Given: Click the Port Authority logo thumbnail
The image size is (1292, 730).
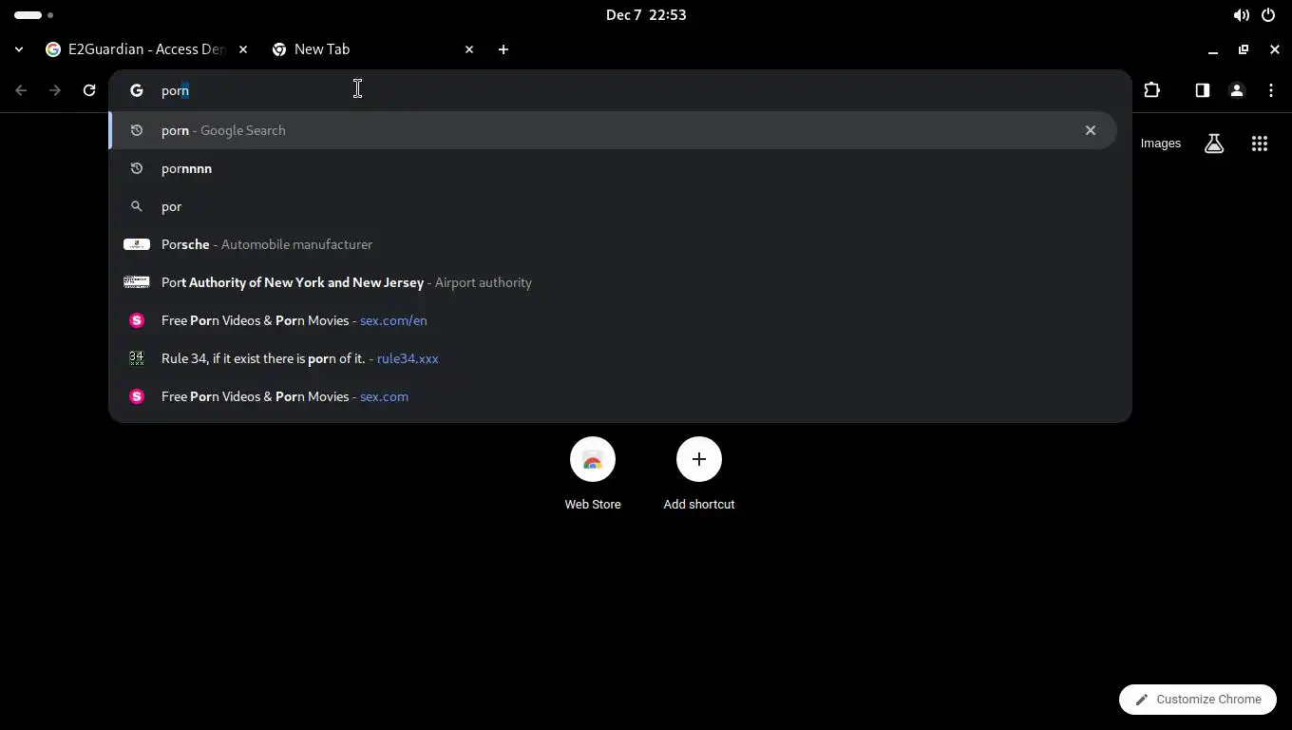Looking at the screenshot, I should [137, 282].
